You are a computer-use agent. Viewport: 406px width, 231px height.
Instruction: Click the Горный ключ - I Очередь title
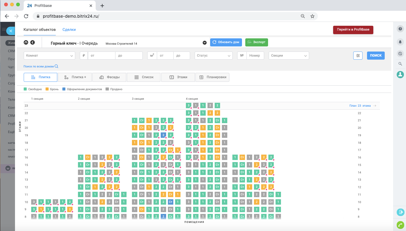(74, 43)
